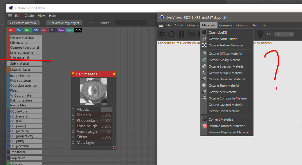Click the Remove Unused Materials icon
Image resolution: width=302 pixels, height=165 pixels.
[x=204, y=126]
